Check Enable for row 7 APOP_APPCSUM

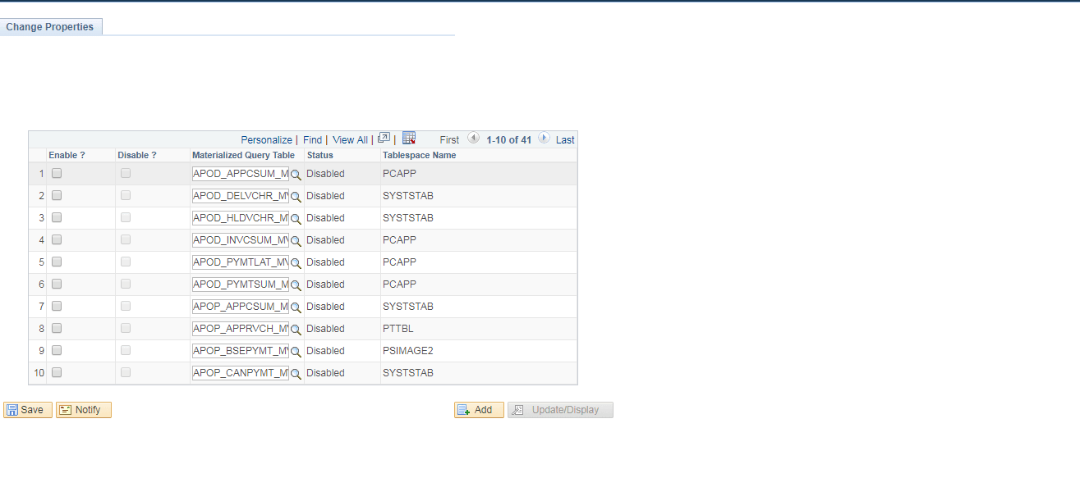click(57, 306)
